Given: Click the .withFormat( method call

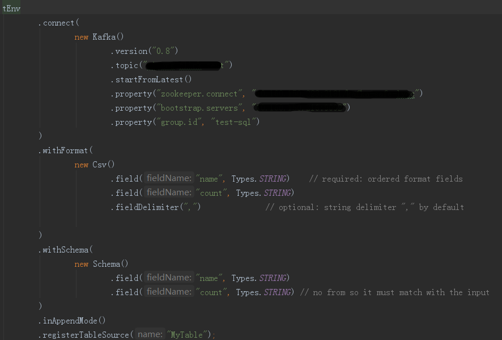Looking at the screenshot, I should click(x=65, y=150).
